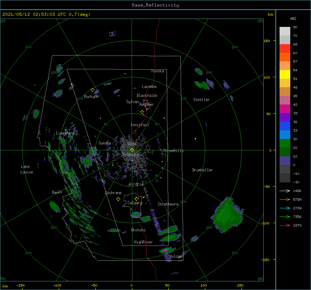Click the large green echo southeast of Drumheller
This screenshot has height=290, width=311.
227,214
